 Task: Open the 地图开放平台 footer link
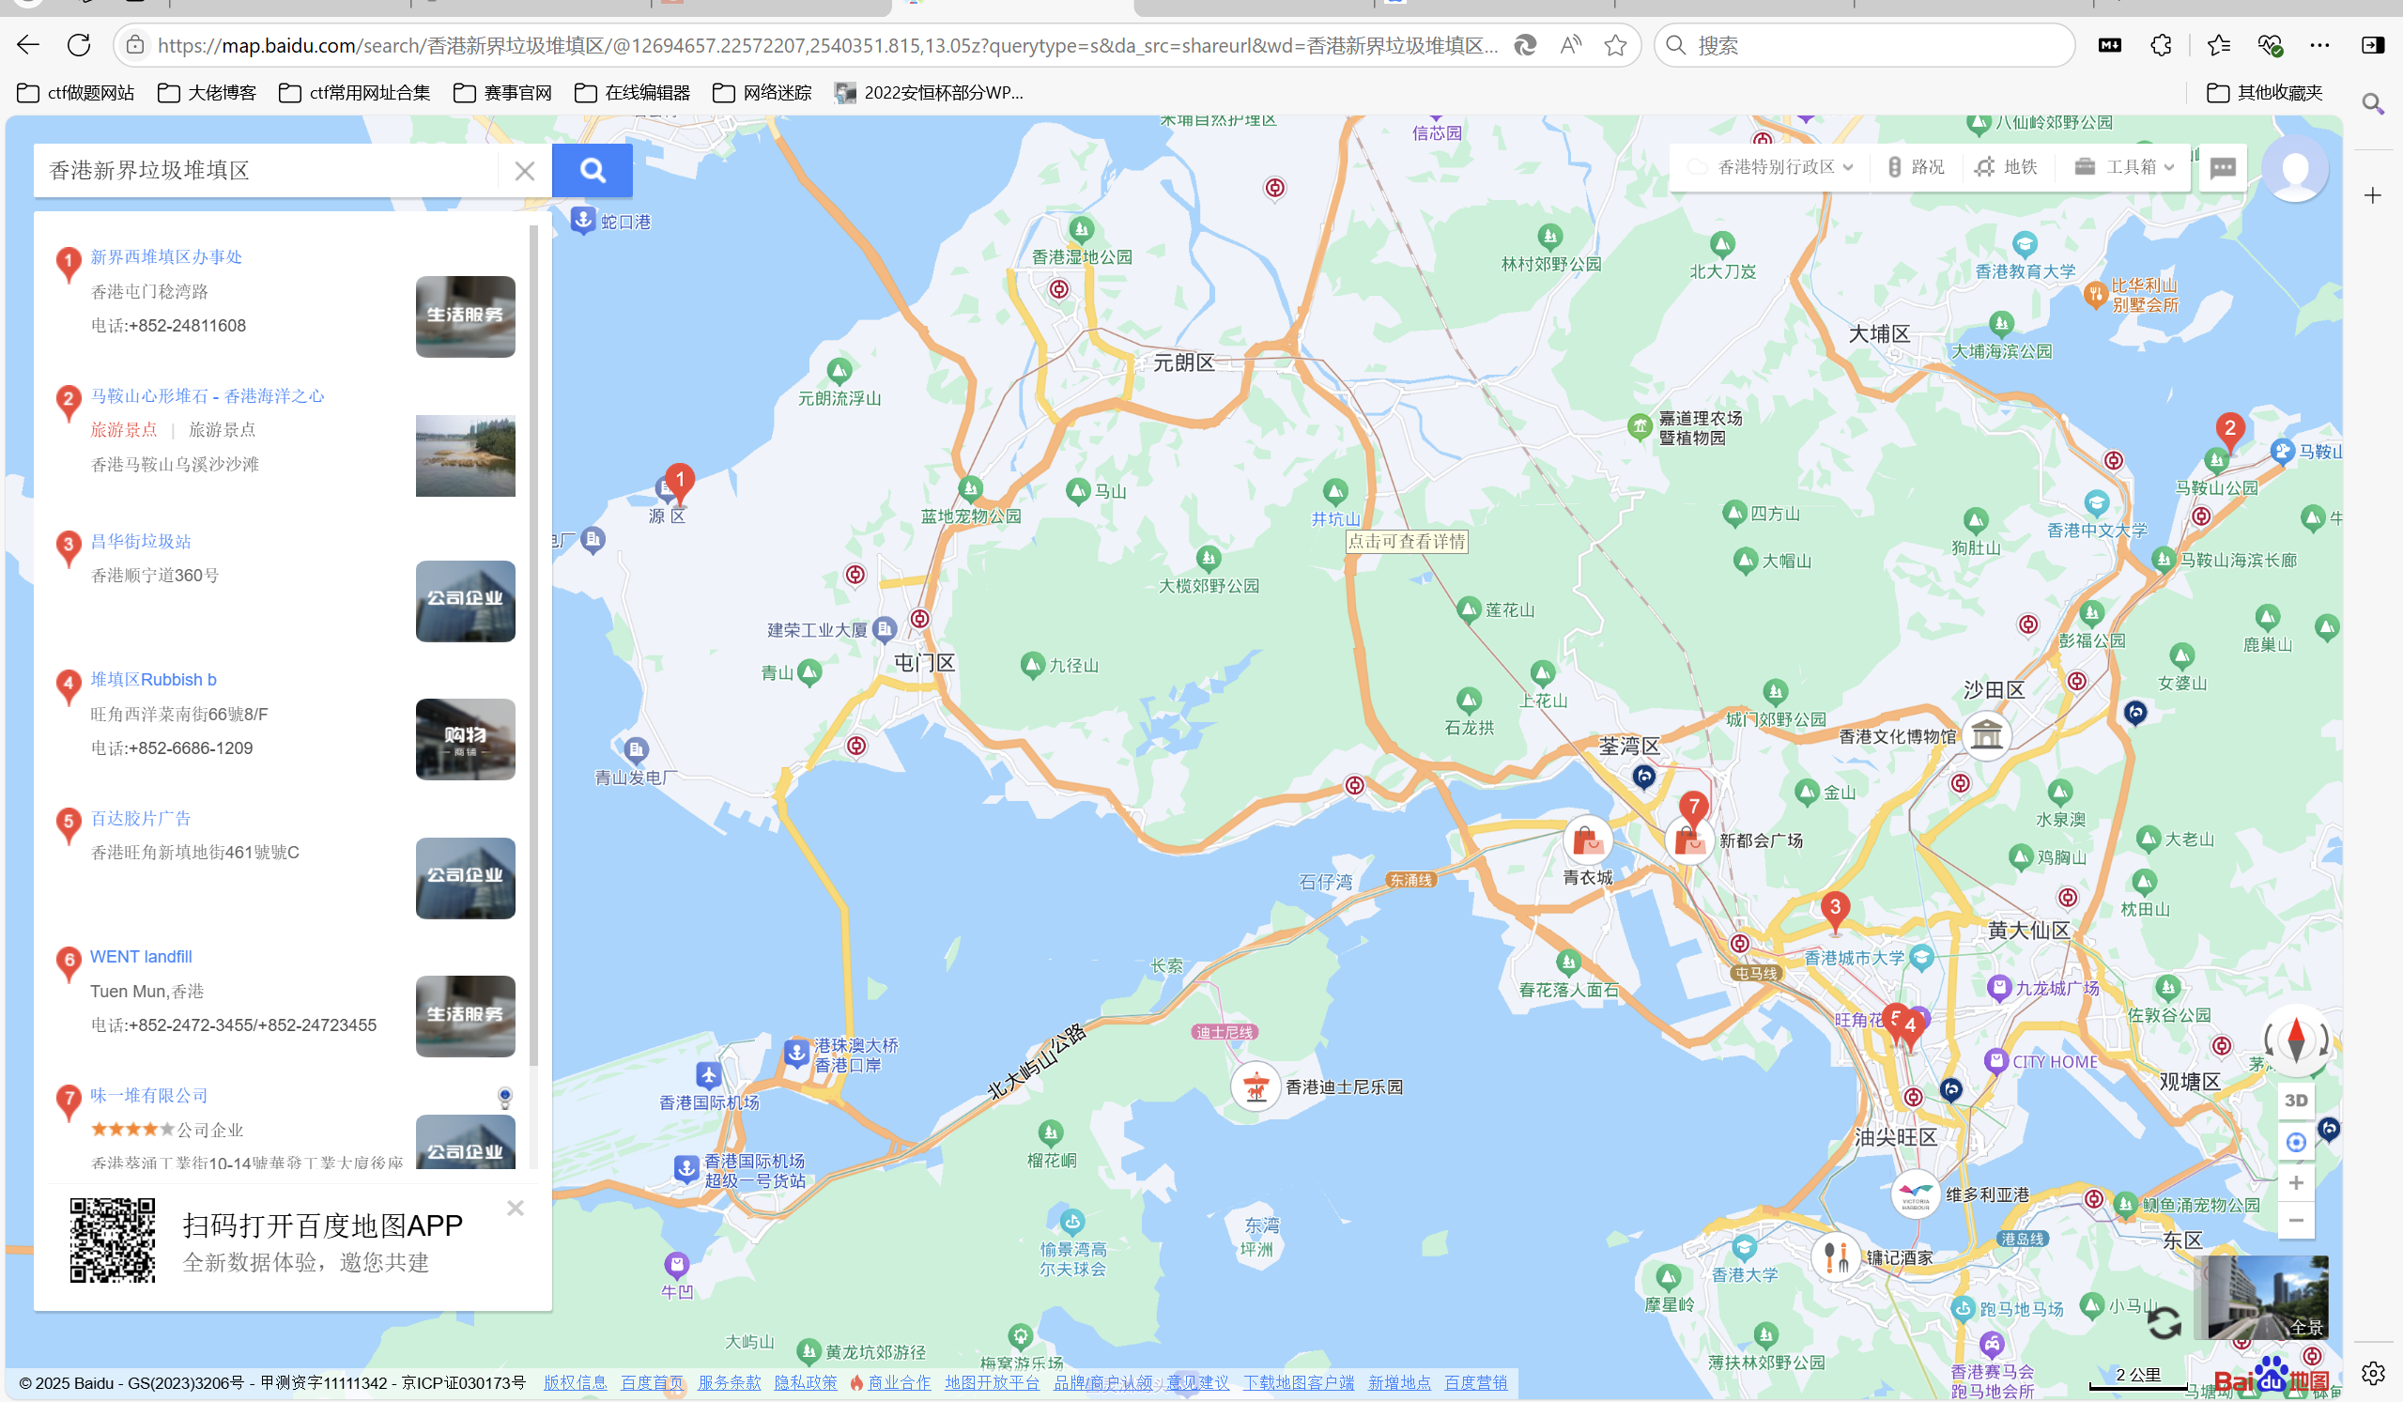[x=992, y=1383]
